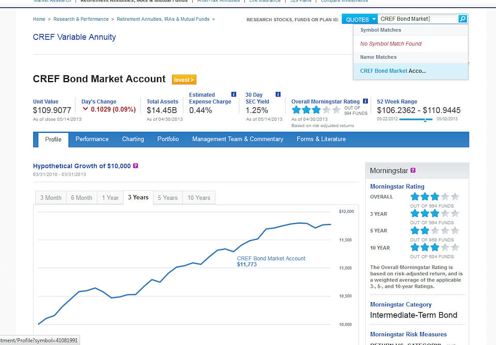Open info icon for Estimated Expense Charge
Screen dimensions: 496x345
[x=234, y=94]
